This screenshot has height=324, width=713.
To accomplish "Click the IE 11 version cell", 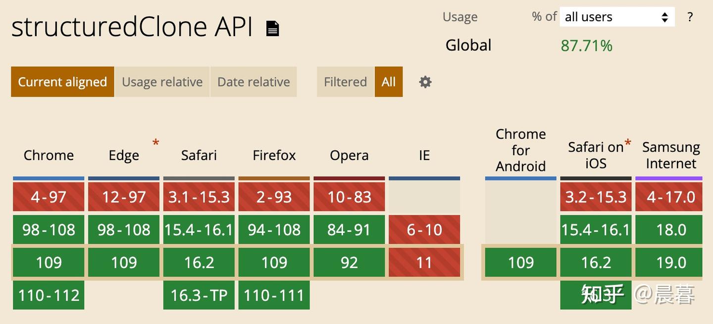I will point(424,263).
